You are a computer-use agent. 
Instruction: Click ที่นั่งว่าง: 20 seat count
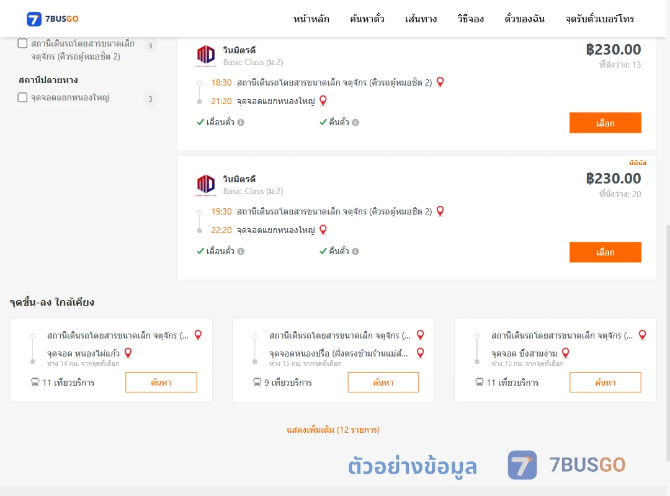pos(620,194)
